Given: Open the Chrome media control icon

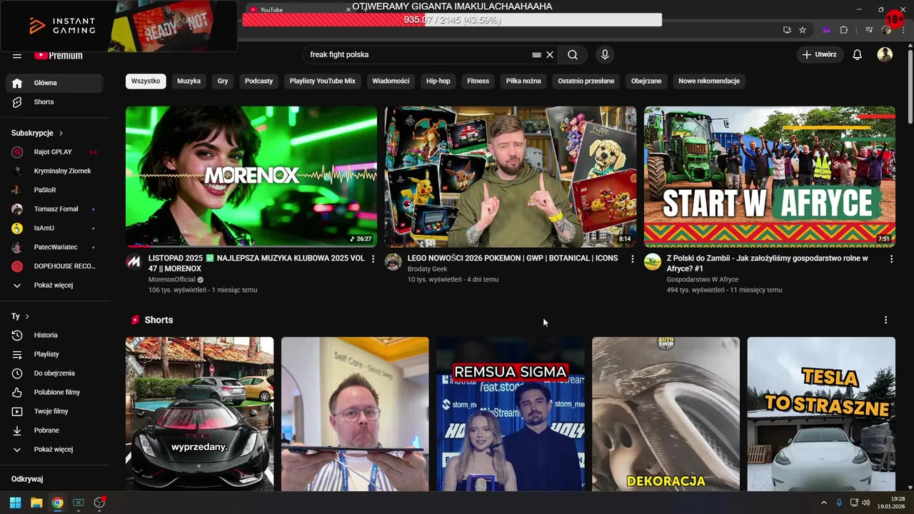Looking at the screenshot, I should pyautogui.click(x=869, y=30).
